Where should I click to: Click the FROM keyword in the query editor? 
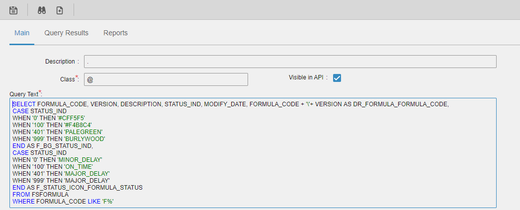coord(21,195)
